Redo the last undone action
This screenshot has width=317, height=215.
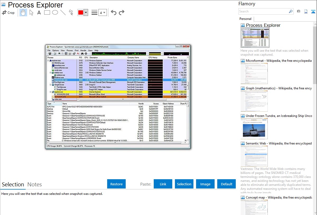click(121, 12)
